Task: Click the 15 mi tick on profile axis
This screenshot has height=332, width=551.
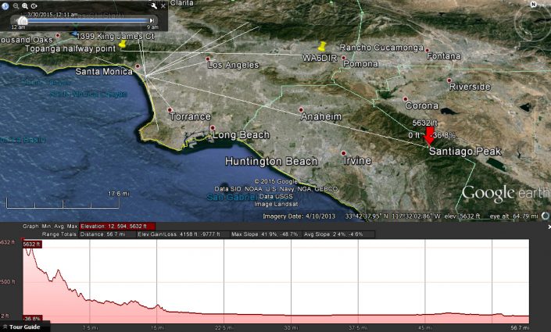Action: [157, 328]
